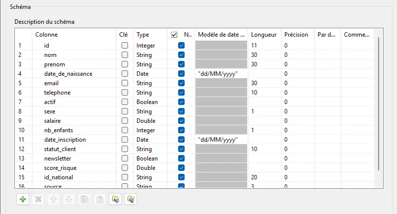Image resolution: width=397 pixels, height=214 pixels.
Task: Click the vertical scrollbar of the schema table
Action: [379, 109]
